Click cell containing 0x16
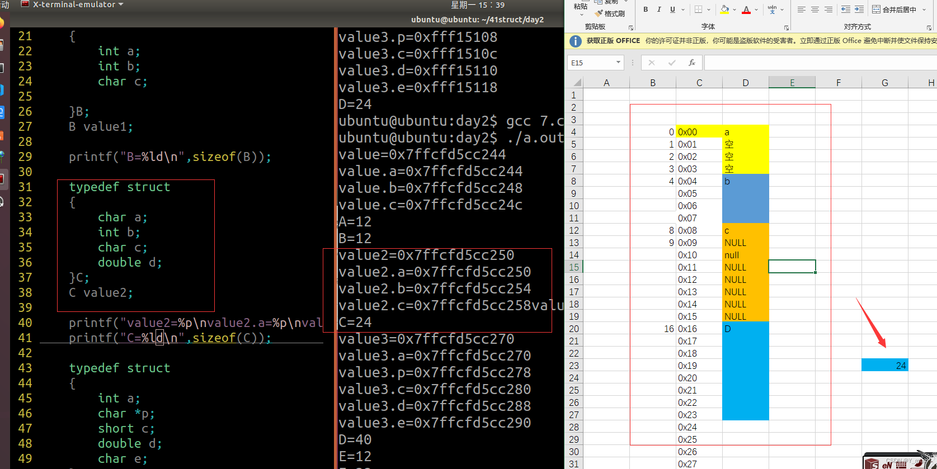 (x=699, y=329)
